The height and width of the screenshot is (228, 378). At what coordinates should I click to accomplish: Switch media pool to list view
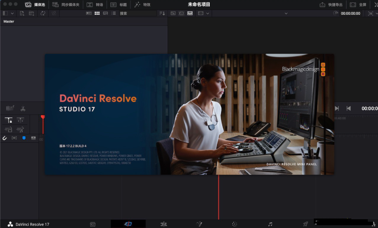[114, 13]
